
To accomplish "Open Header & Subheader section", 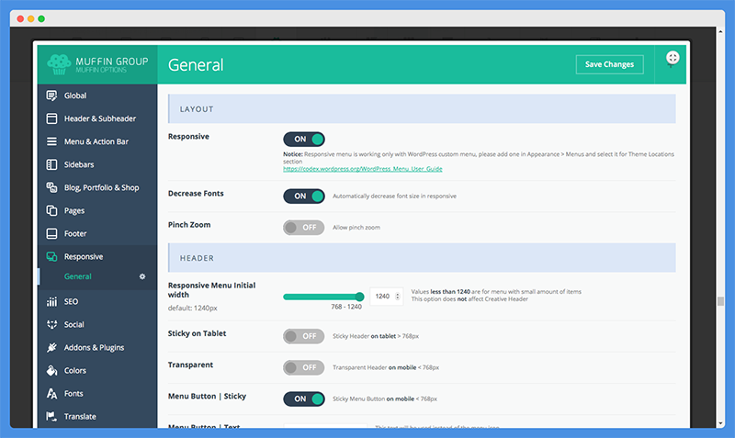I will pyautogui.click(x=97, y=118).
